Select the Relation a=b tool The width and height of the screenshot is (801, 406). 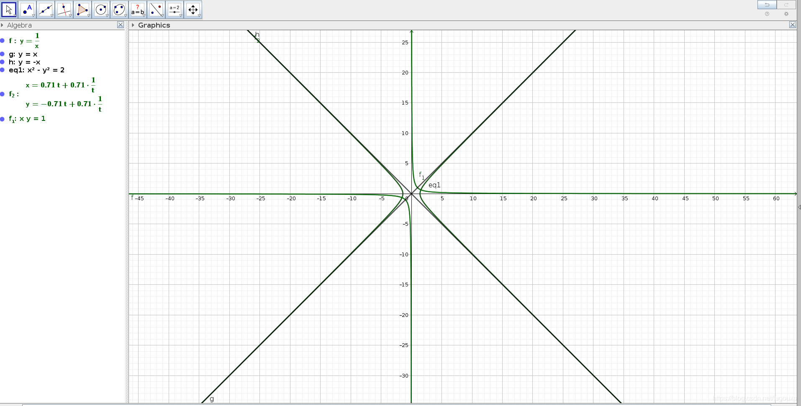pos(138,9)
